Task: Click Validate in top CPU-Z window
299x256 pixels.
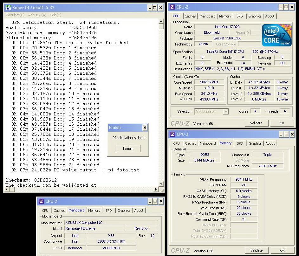Action: coord(256,123)
